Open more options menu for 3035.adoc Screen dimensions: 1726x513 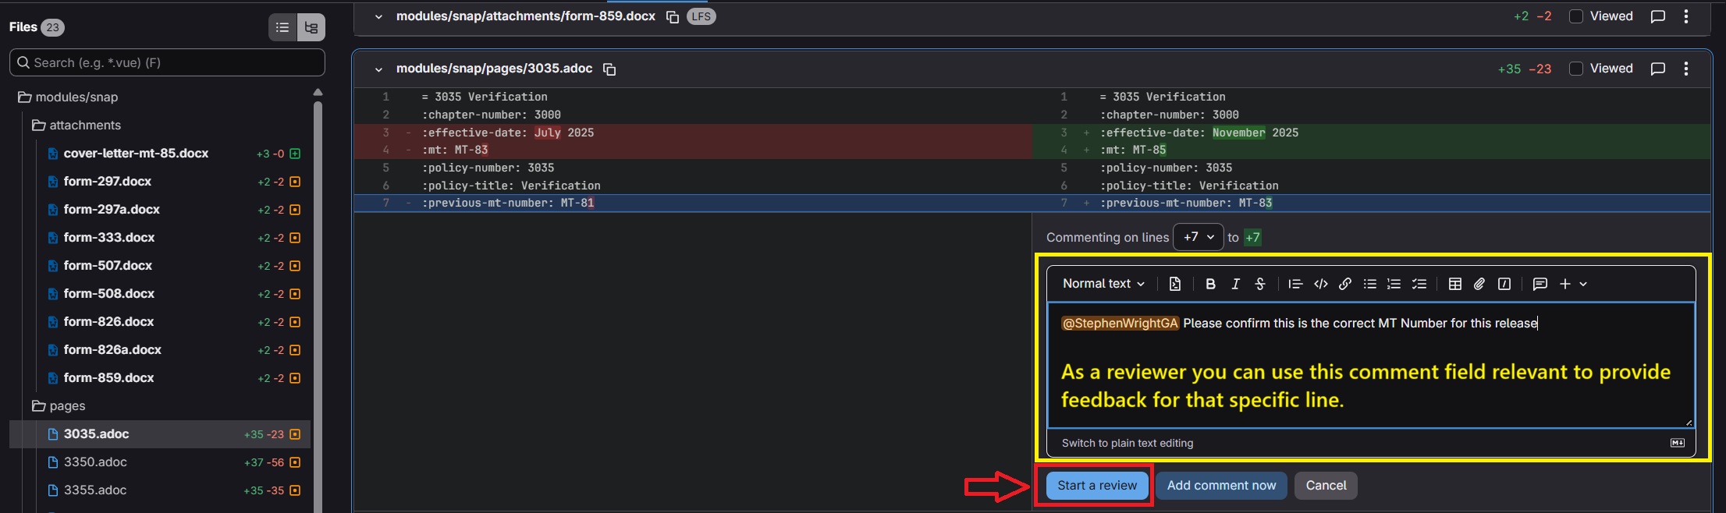pyautogui.click(x=1686, y=69)
